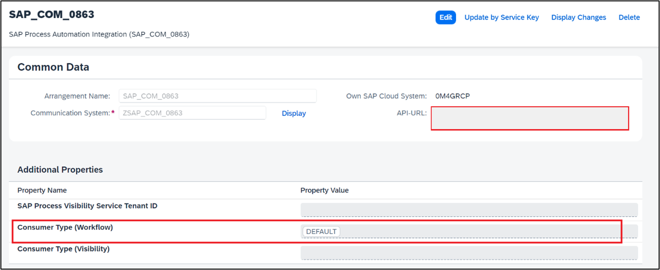Focus the Arrangement Name field
Screen dimensions: 660x270
pyautogui.click(x=218, y=96)
